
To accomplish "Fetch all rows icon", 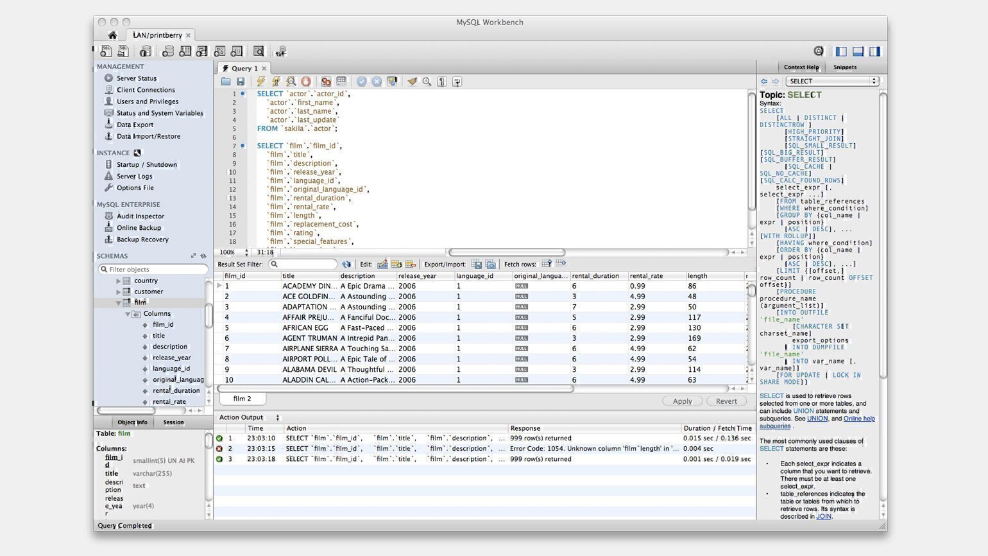I will (561, 263).
